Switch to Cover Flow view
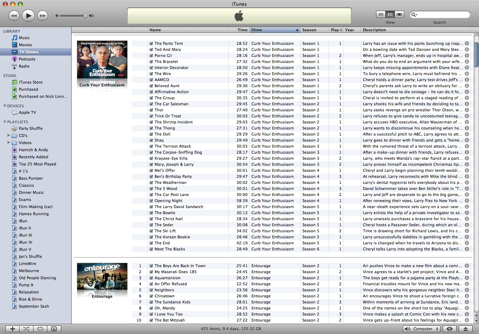The image size is (479, 334). (x=400, y=14)
